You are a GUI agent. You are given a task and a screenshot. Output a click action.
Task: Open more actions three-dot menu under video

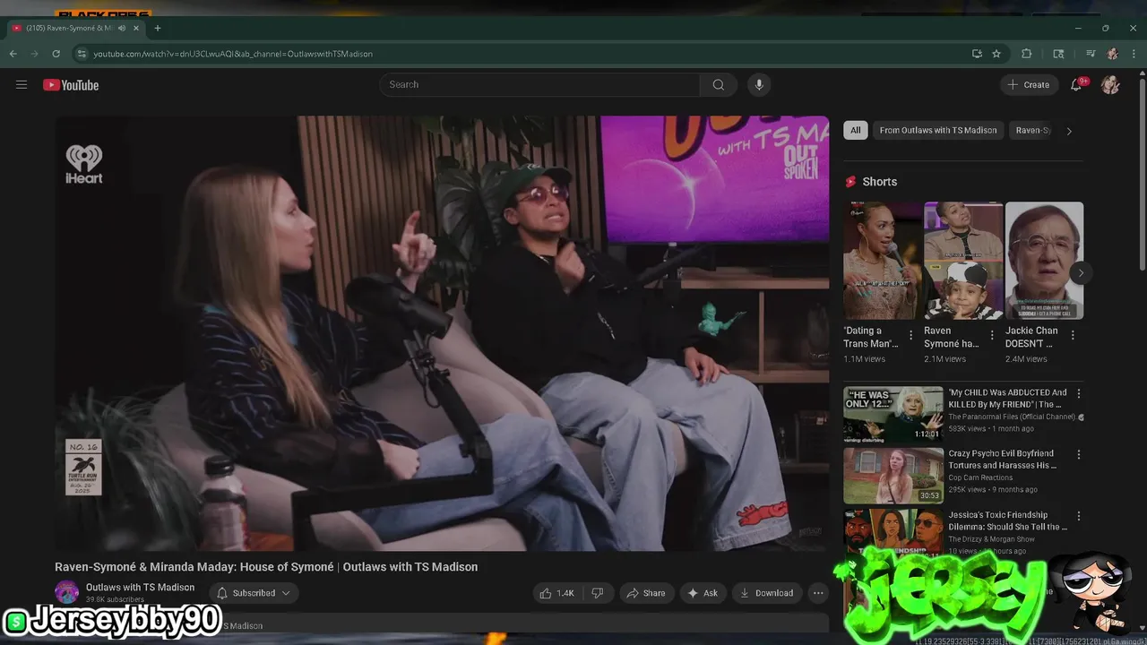click(x=817, y=593)
